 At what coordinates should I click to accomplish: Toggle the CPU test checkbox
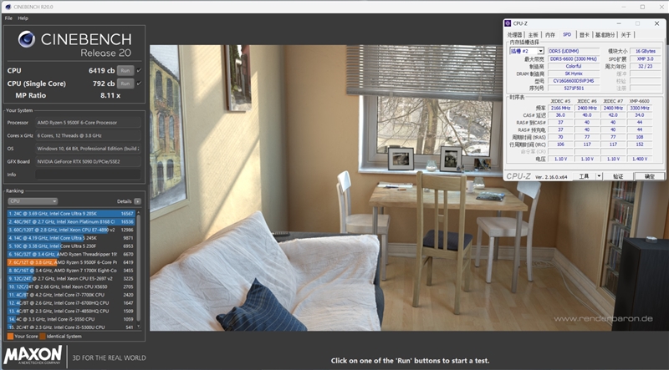(x=139, y=71)
